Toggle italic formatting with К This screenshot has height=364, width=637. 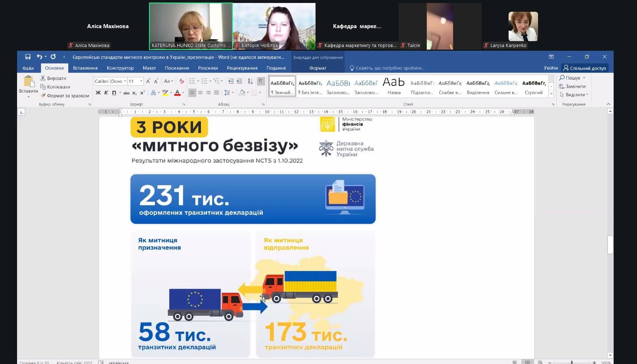click(x=106, y=93)
